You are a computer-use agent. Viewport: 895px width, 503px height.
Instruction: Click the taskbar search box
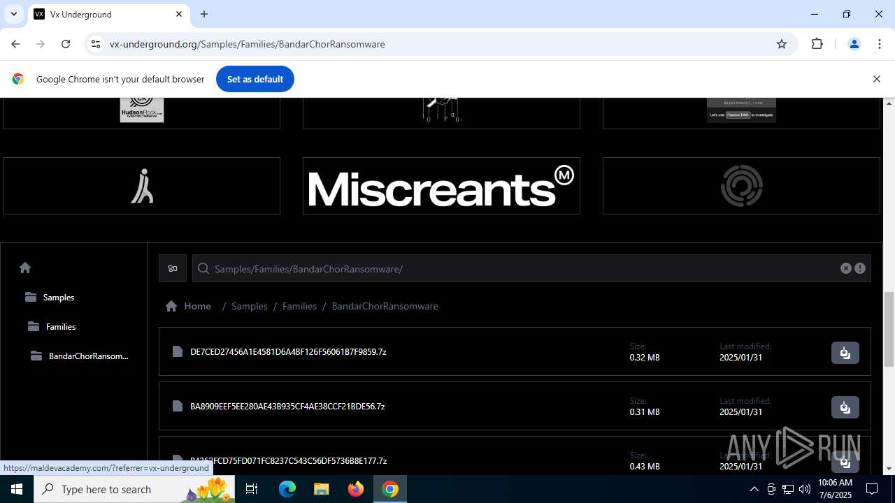pos(135,489)
